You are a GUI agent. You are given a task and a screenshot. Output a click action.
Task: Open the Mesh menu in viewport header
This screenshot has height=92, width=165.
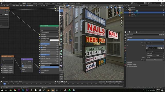tap(87, 7)
